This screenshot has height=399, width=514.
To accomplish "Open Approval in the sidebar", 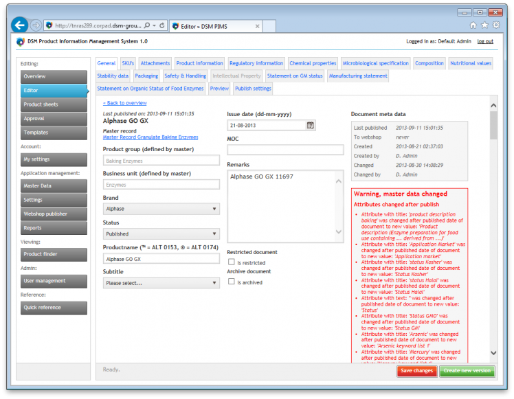I will [54, 119].
